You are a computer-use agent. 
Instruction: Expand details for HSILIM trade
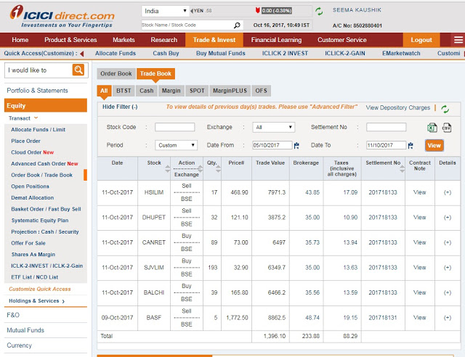point(448,192)
